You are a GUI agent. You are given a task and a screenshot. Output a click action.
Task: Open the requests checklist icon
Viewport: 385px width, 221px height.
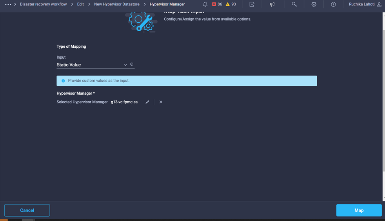point(252,4)
